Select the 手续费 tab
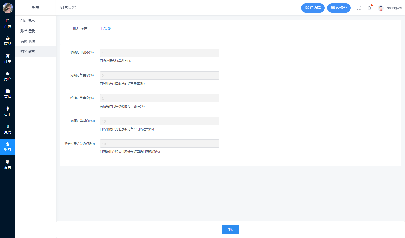The image size is (405, 238). (x=105, y=28)
